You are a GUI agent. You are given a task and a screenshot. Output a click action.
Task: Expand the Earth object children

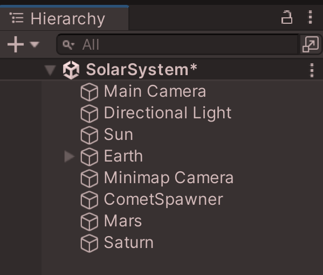pyautogui.click(x=69, y=156)
